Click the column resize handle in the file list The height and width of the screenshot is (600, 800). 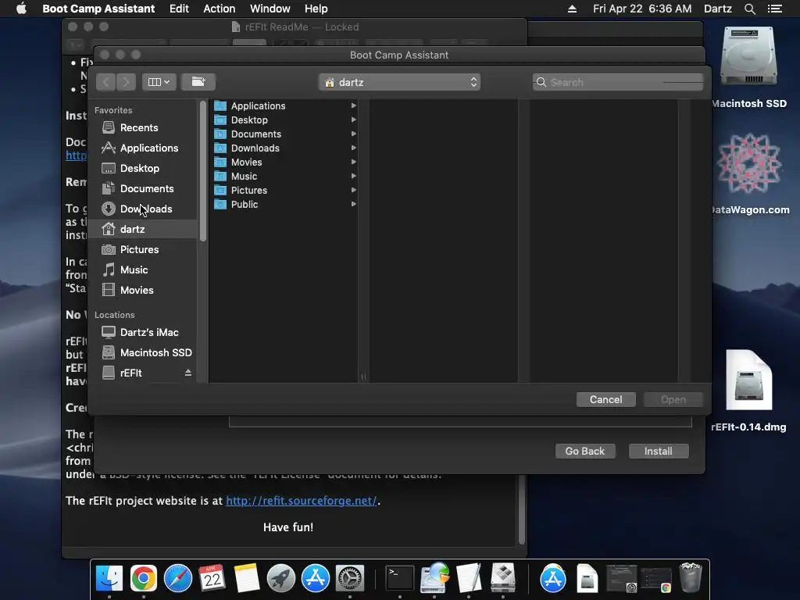(x=363, y=377)
